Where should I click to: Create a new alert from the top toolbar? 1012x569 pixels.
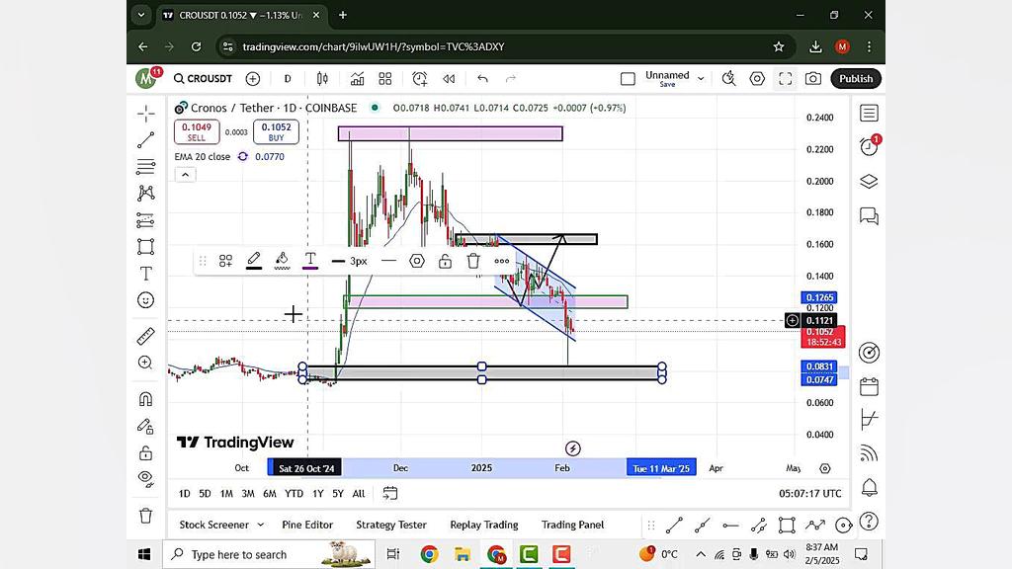coord(419,79)
